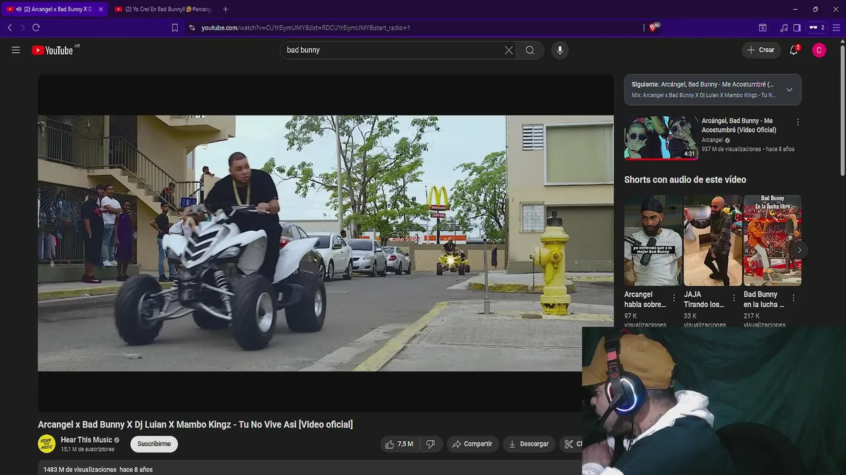Open options for Me Acostumbré video

tap(798, 122)
